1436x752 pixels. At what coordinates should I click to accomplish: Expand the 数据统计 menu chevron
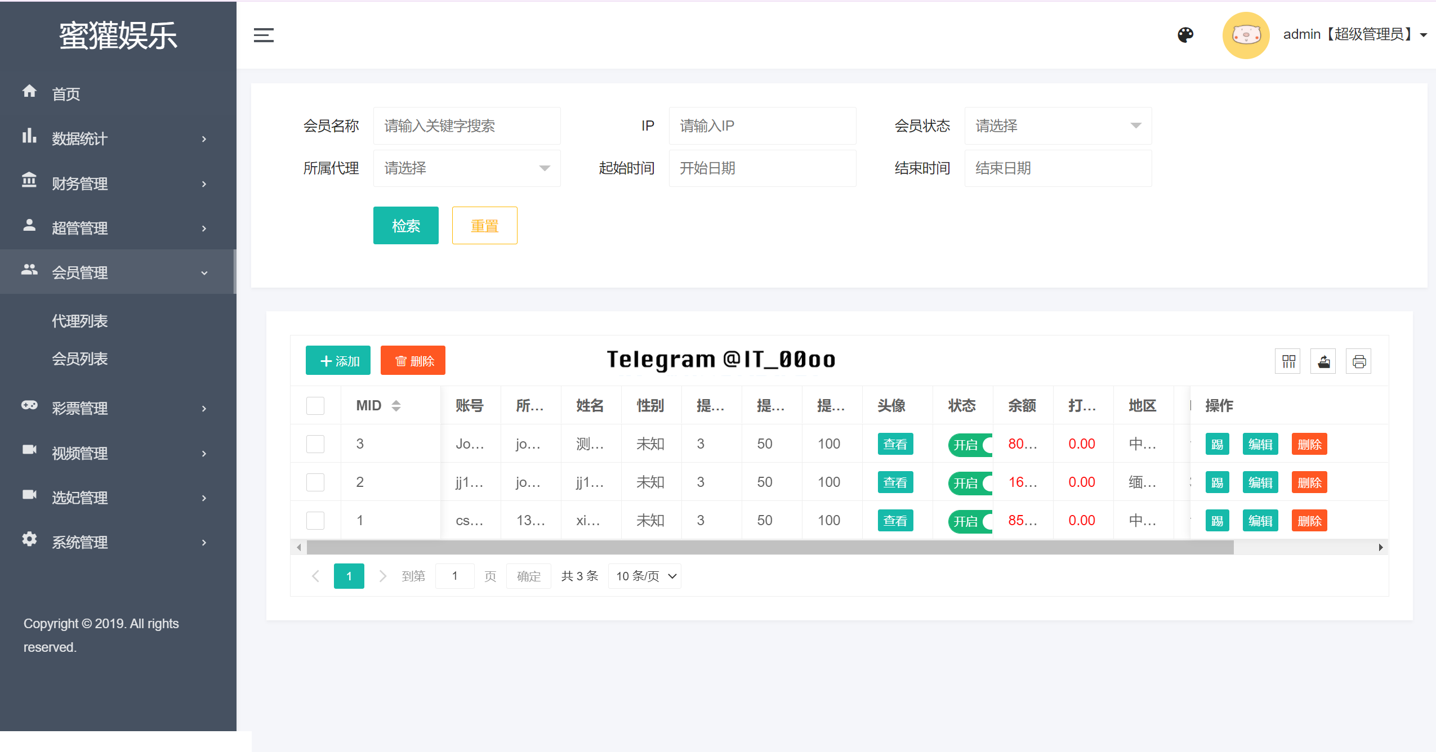click(204, 139)
